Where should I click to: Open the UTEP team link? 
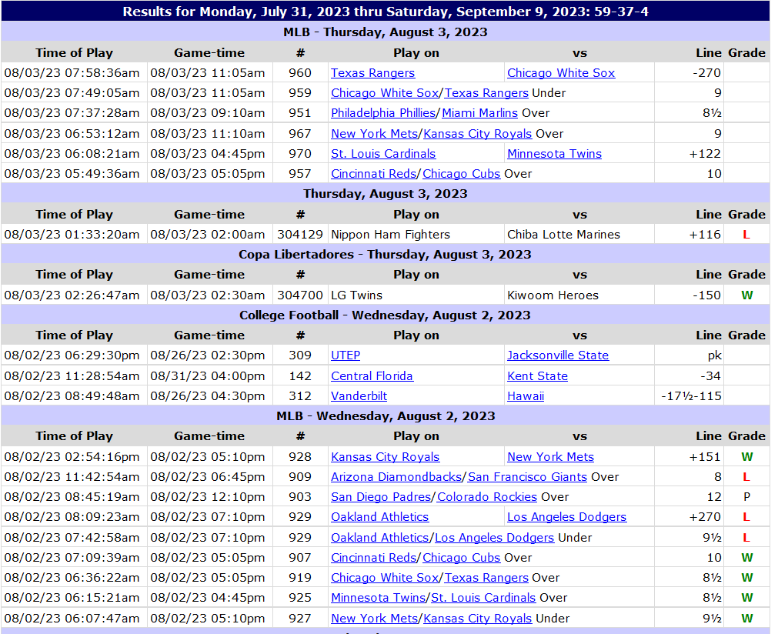click(346, 355)
